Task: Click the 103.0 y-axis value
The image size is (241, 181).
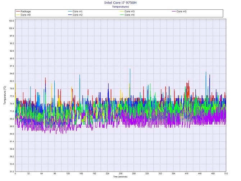Action: (12, 21)
